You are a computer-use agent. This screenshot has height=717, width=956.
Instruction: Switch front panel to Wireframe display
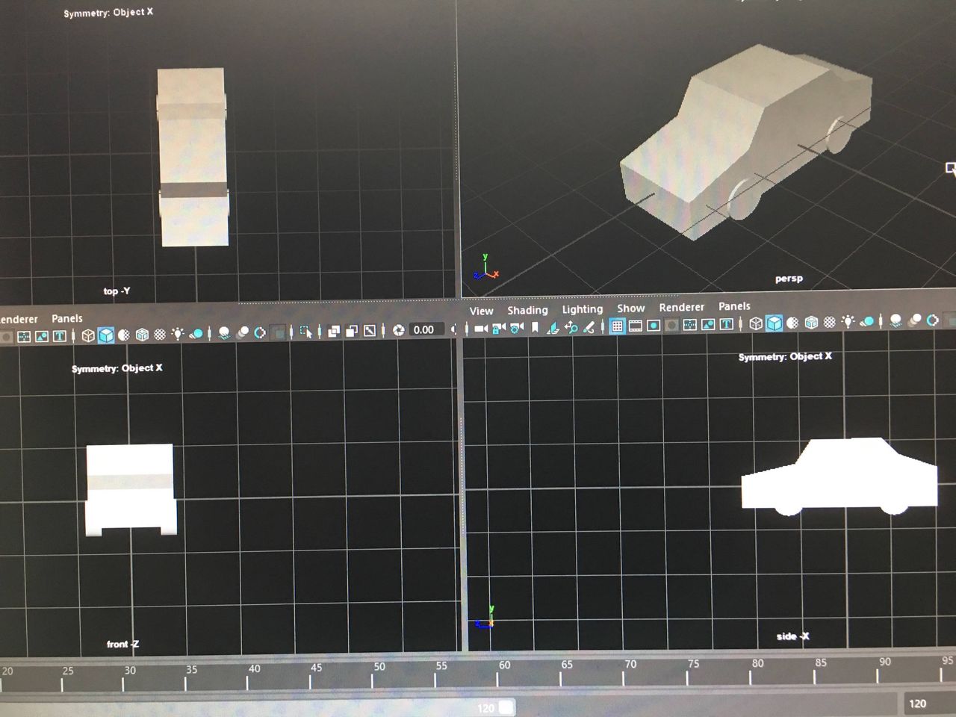click(x=88, y=335)
